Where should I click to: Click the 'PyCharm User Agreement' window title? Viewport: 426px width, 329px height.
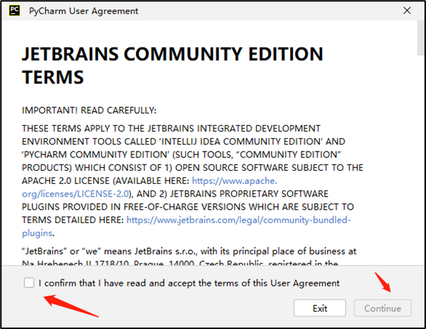pos(83,11)
